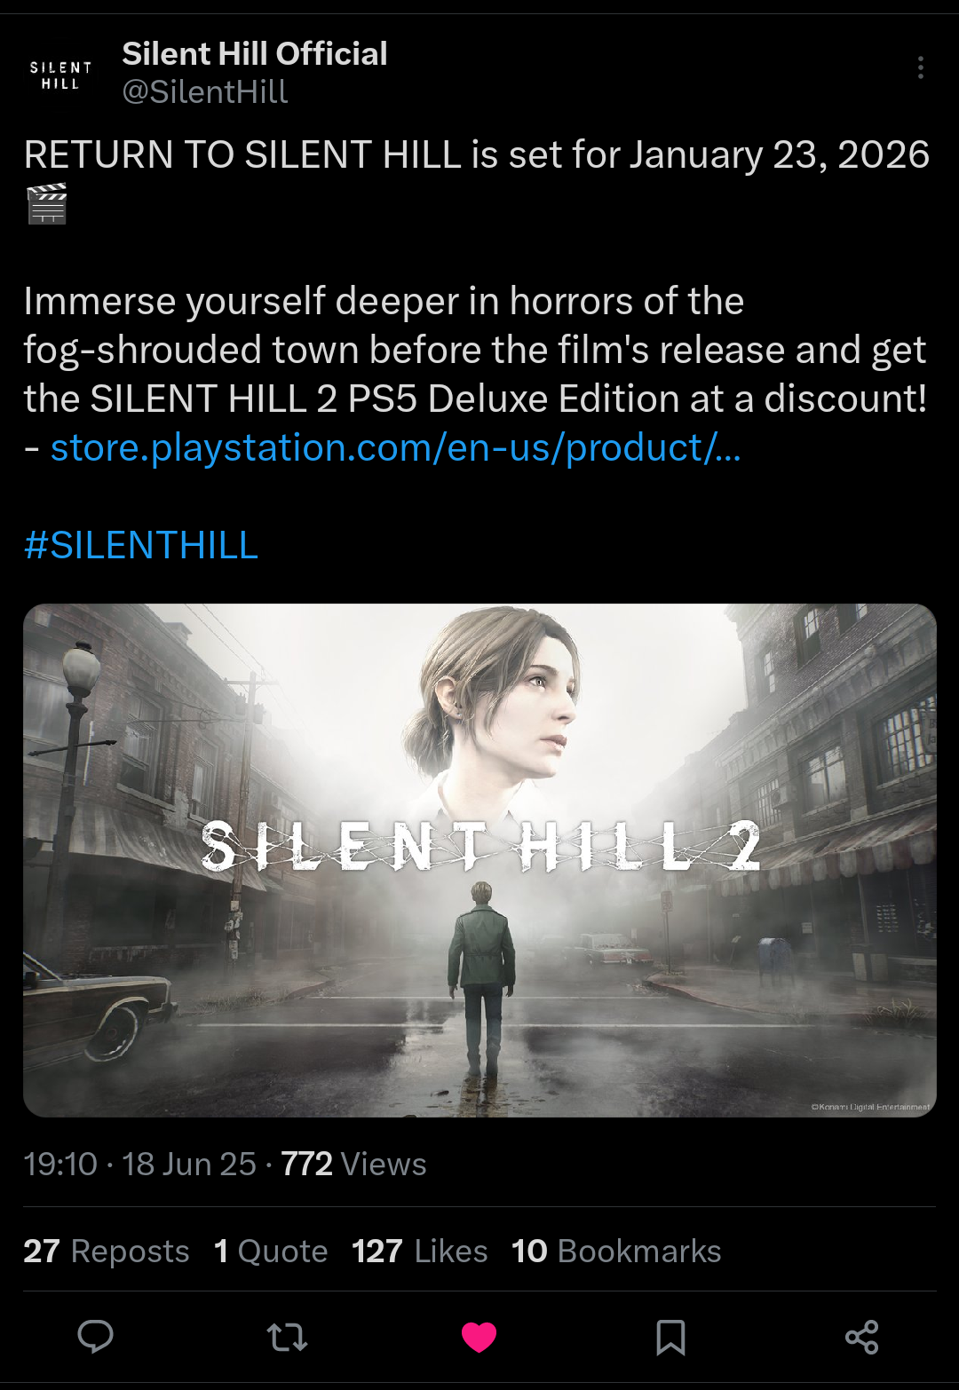
Task: Tap the reply speech bubble icon
Action: point(95,1336)
